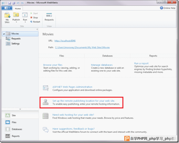Click the WebMatrix logo in title bar
Image resolution: width=179 pixels, height=143 pixels.
click(x=3, y=3)
